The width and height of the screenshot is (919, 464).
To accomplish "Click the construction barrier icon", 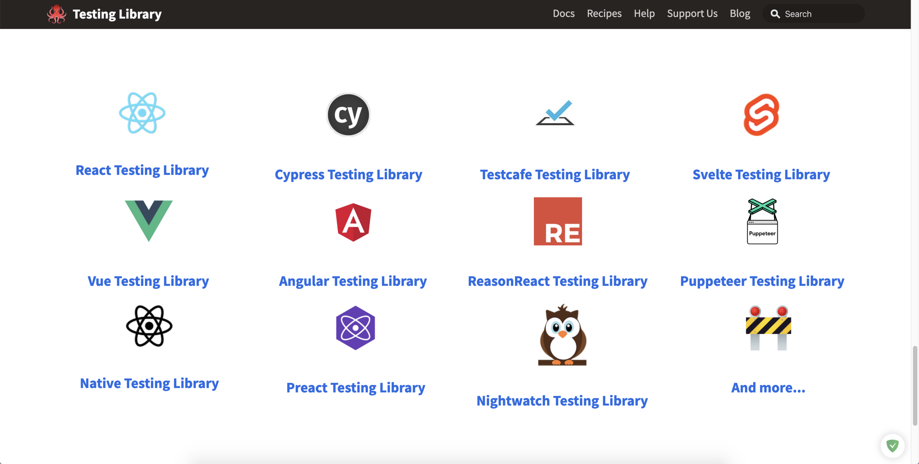I will 768,328.
